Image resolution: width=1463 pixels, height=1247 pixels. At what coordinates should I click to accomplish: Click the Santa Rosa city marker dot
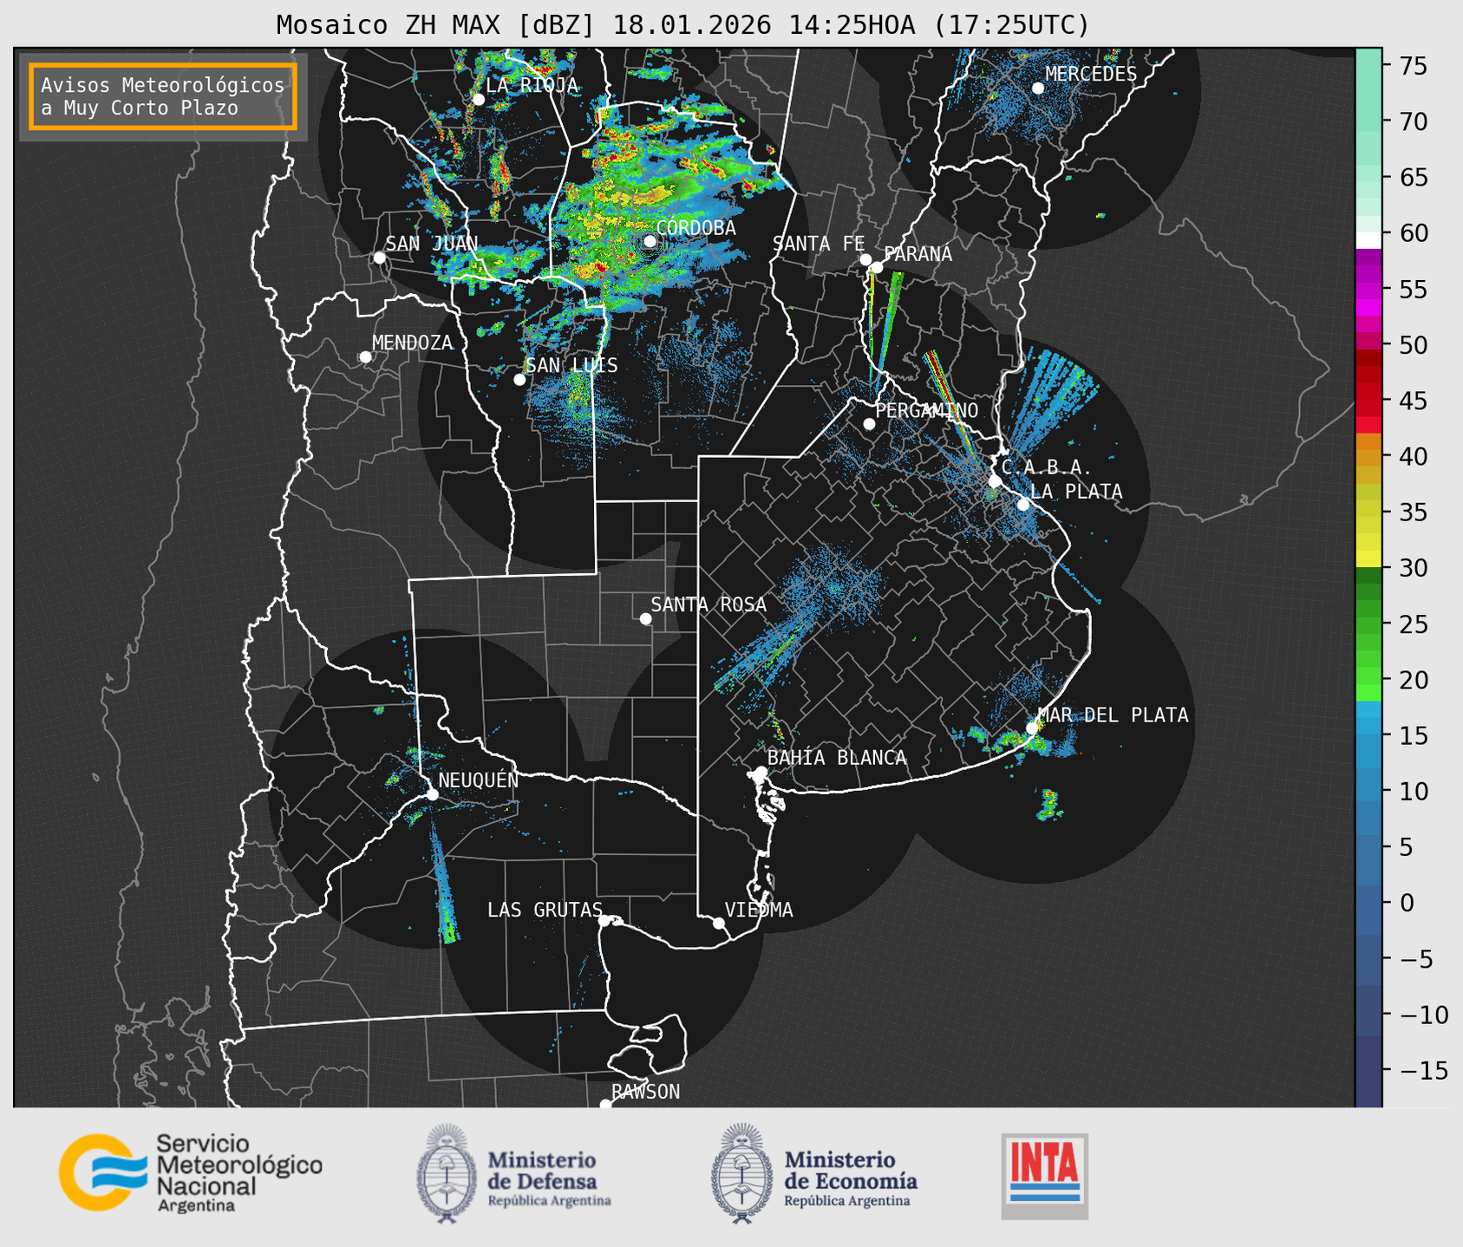[645, 619]
